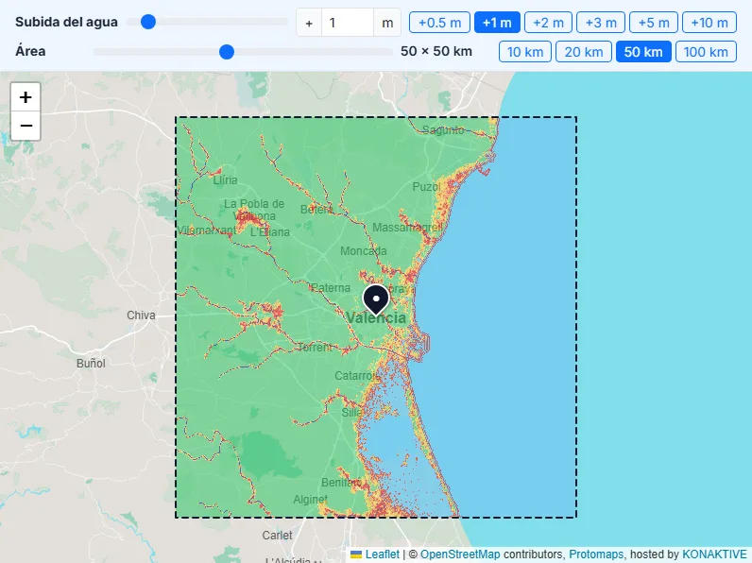Click the Moncada town label
This screenshot has height=563, width=752.
click(364, 251)
